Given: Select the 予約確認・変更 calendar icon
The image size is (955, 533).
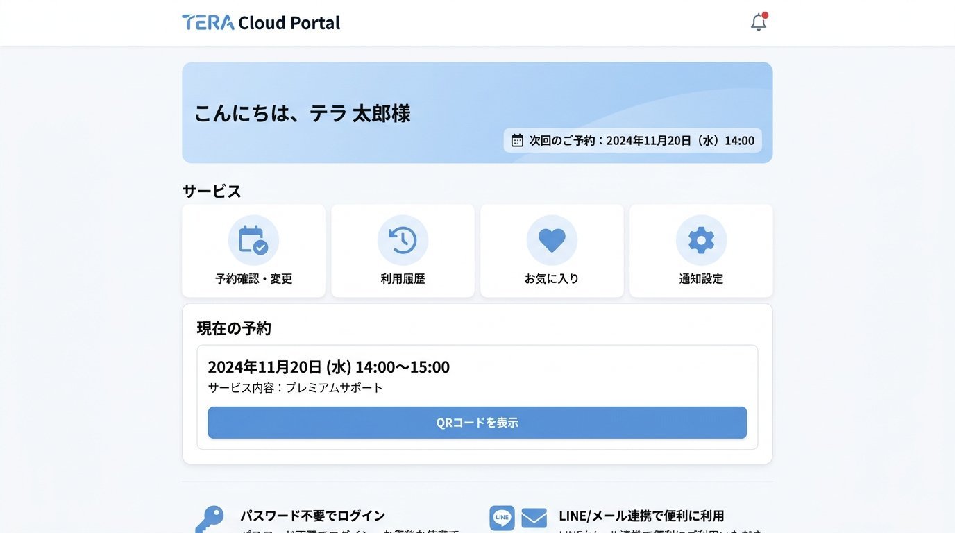Looking at the screenshot, I should tap(253, 239).
